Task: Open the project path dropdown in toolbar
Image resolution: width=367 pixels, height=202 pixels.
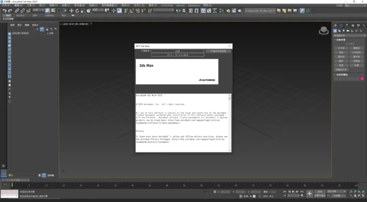Action: coord(260,11)
